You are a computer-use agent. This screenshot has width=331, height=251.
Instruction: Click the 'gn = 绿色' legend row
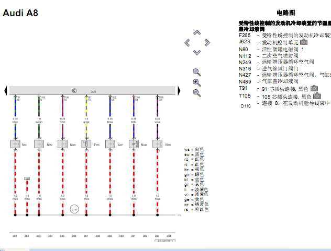coord(194,174)
